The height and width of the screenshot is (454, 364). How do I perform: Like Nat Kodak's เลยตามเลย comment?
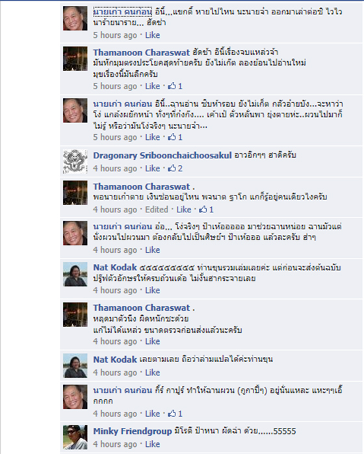tap(152, 373)
